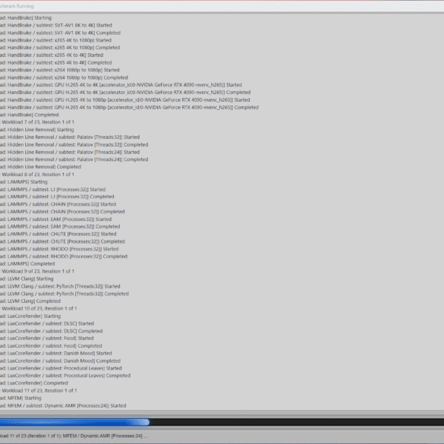Image resolution: width=444 pixels, height=444 pixels.
Task: Select the 'LuxCoreRender] Completed' line
Action: (34, 383)
